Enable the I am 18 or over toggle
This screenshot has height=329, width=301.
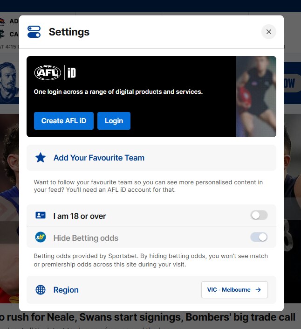259,215
